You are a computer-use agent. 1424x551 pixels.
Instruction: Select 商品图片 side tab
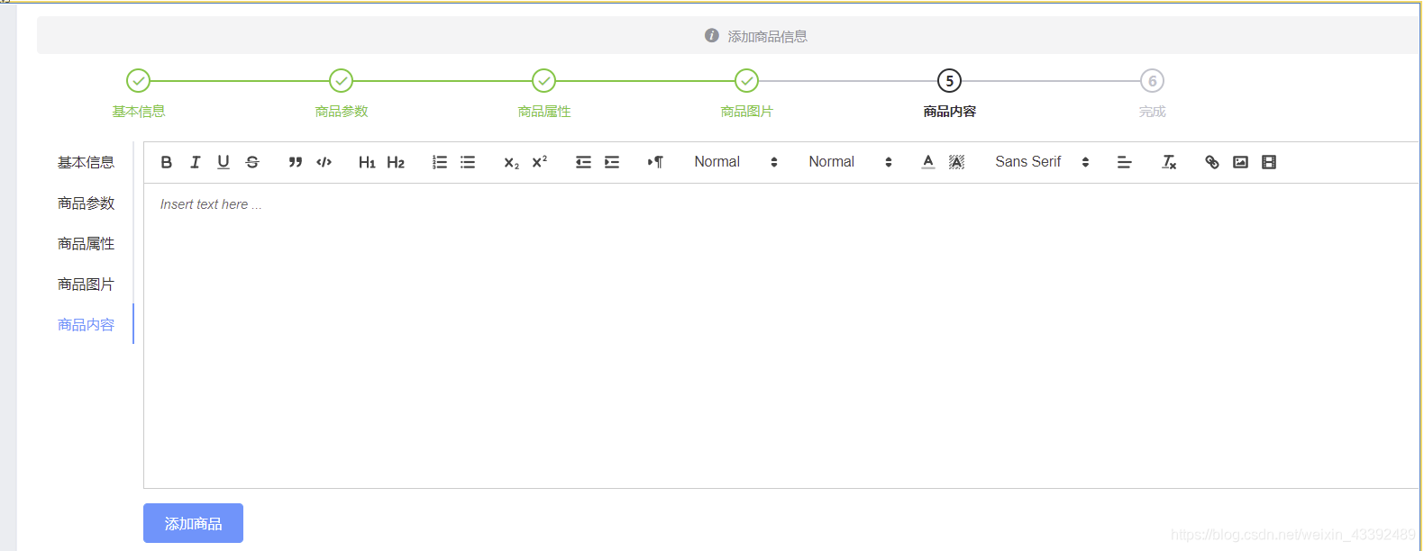pyautogui.click(x=87, y=284)
